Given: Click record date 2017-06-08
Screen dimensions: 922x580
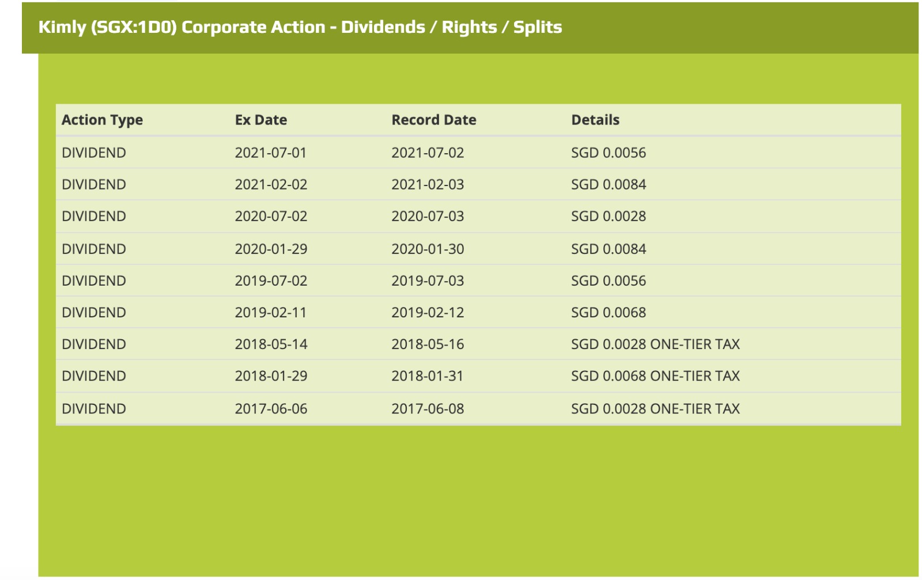Looking at the screenshot, I should (427, 408).
